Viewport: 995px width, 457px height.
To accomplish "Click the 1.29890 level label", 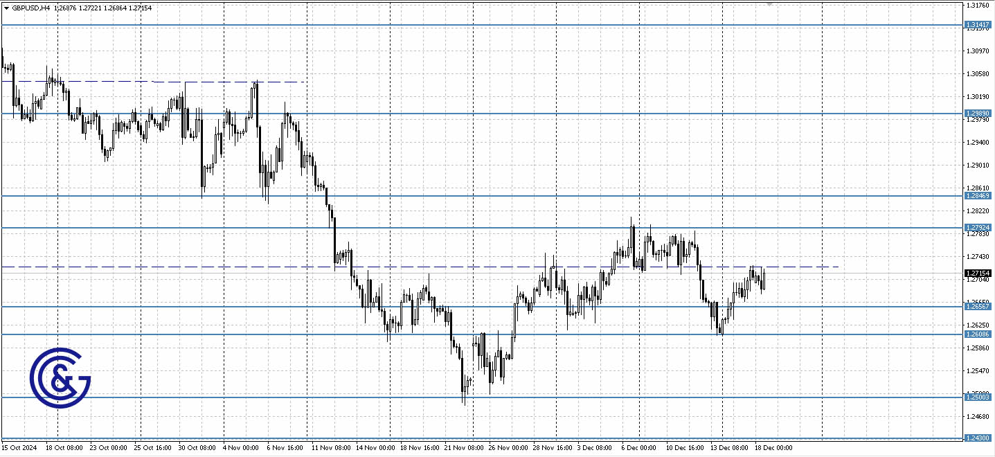I will (978, 112).
